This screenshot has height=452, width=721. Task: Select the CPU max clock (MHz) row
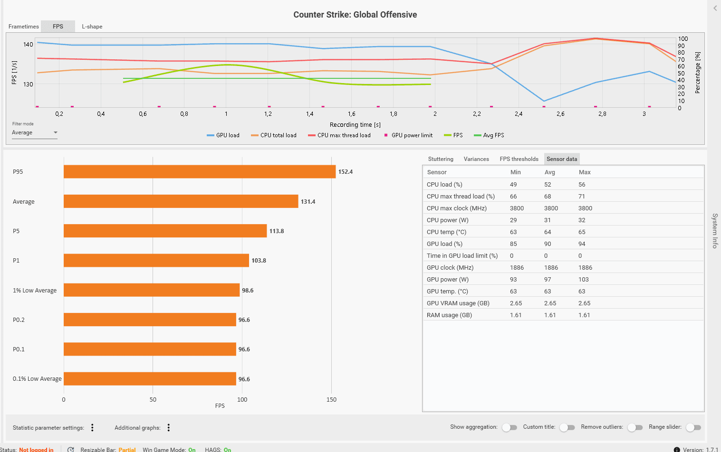(563, 208)
